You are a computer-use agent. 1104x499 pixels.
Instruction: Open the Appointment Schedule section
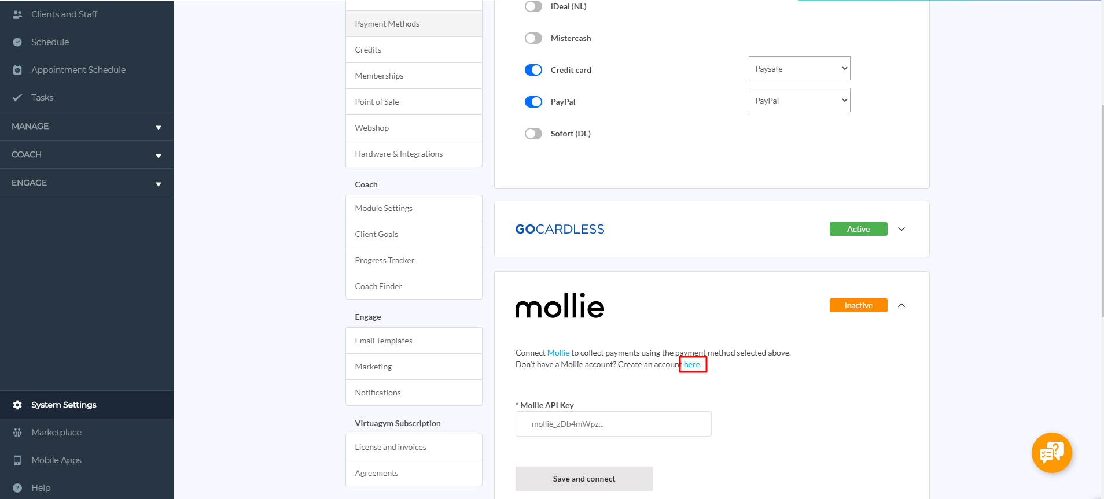(18, 69)
